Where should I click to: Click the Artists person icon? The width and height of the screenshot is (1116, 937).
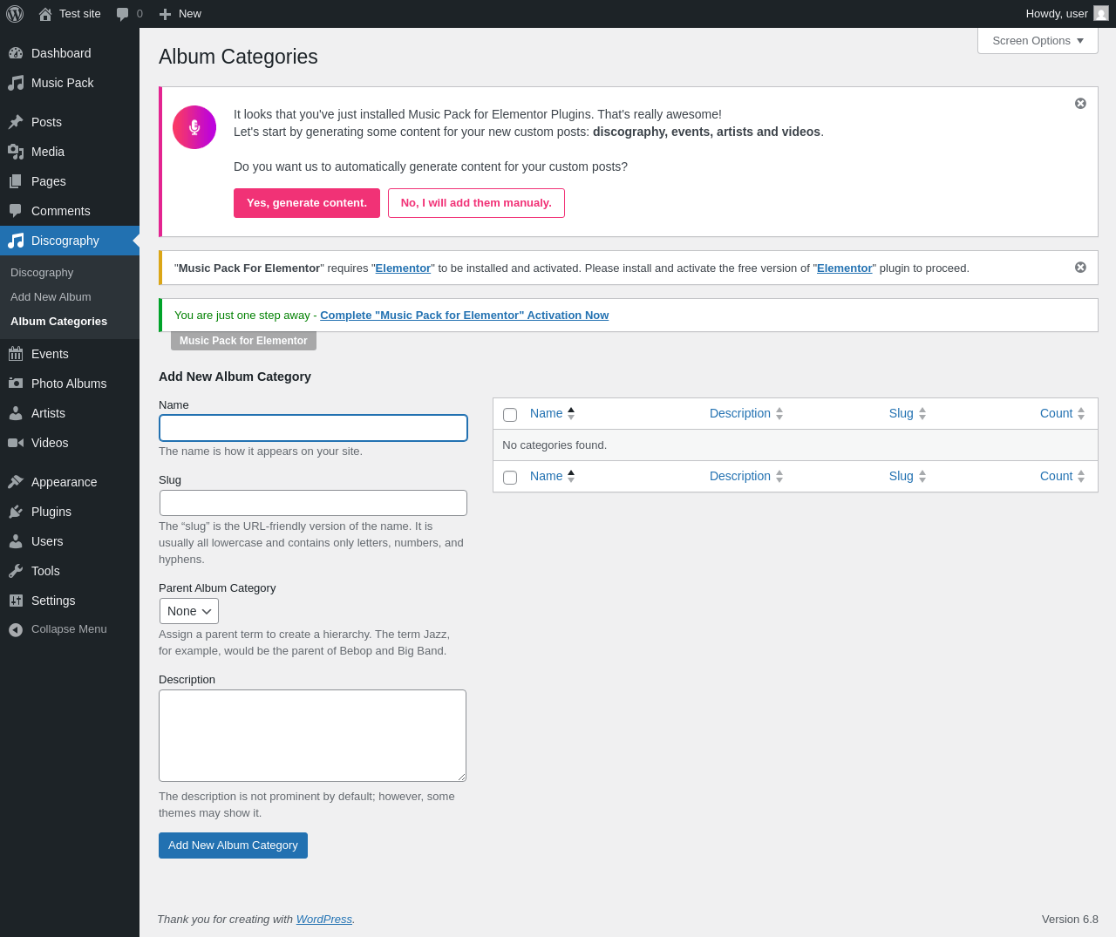click(16, 413)
